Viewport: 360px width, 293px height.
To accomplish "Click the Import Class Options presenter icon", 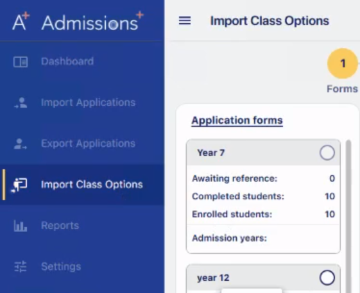I will click(19, 185).
